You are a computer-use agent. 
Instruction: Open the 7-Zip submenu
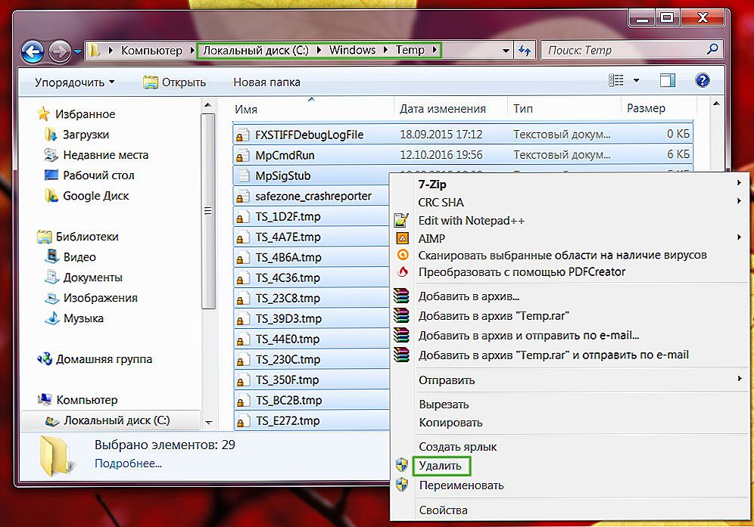(x=570, y=184)
